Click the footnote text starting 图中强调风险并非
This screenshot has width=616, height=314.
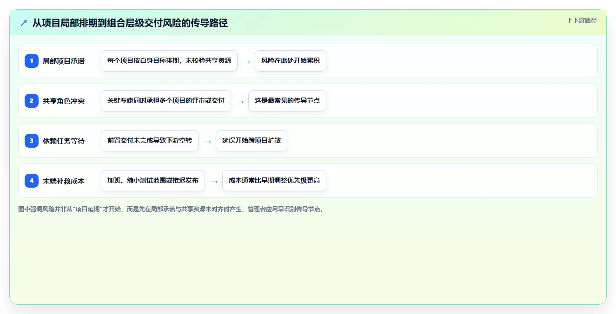(x=171, y=209)
